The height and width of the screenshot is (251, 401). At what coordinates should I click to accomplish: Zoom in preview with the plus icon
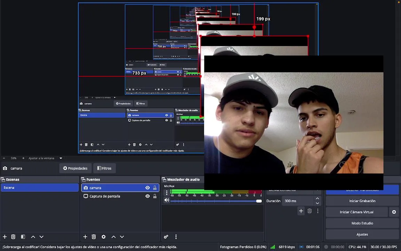[23, 158]
